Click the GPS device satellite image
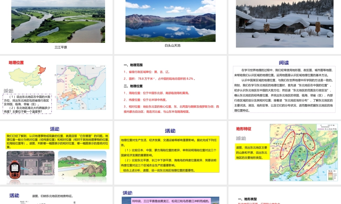 tap(30, 165)
